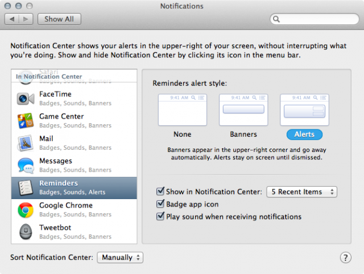364x274 pixels.
Task: Select Mail in the app list
Action: 74,143
